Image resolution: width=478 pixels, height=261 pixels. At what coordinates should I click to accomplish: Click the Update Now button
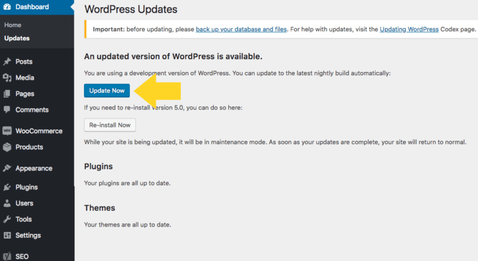[107, 91]
